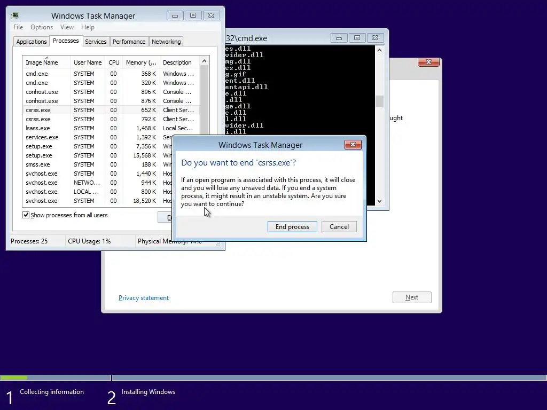Viewport: 547px width, 410px height.
Task: Minimize the Windows Task Manager window
Action: click(x=175, y=15)
